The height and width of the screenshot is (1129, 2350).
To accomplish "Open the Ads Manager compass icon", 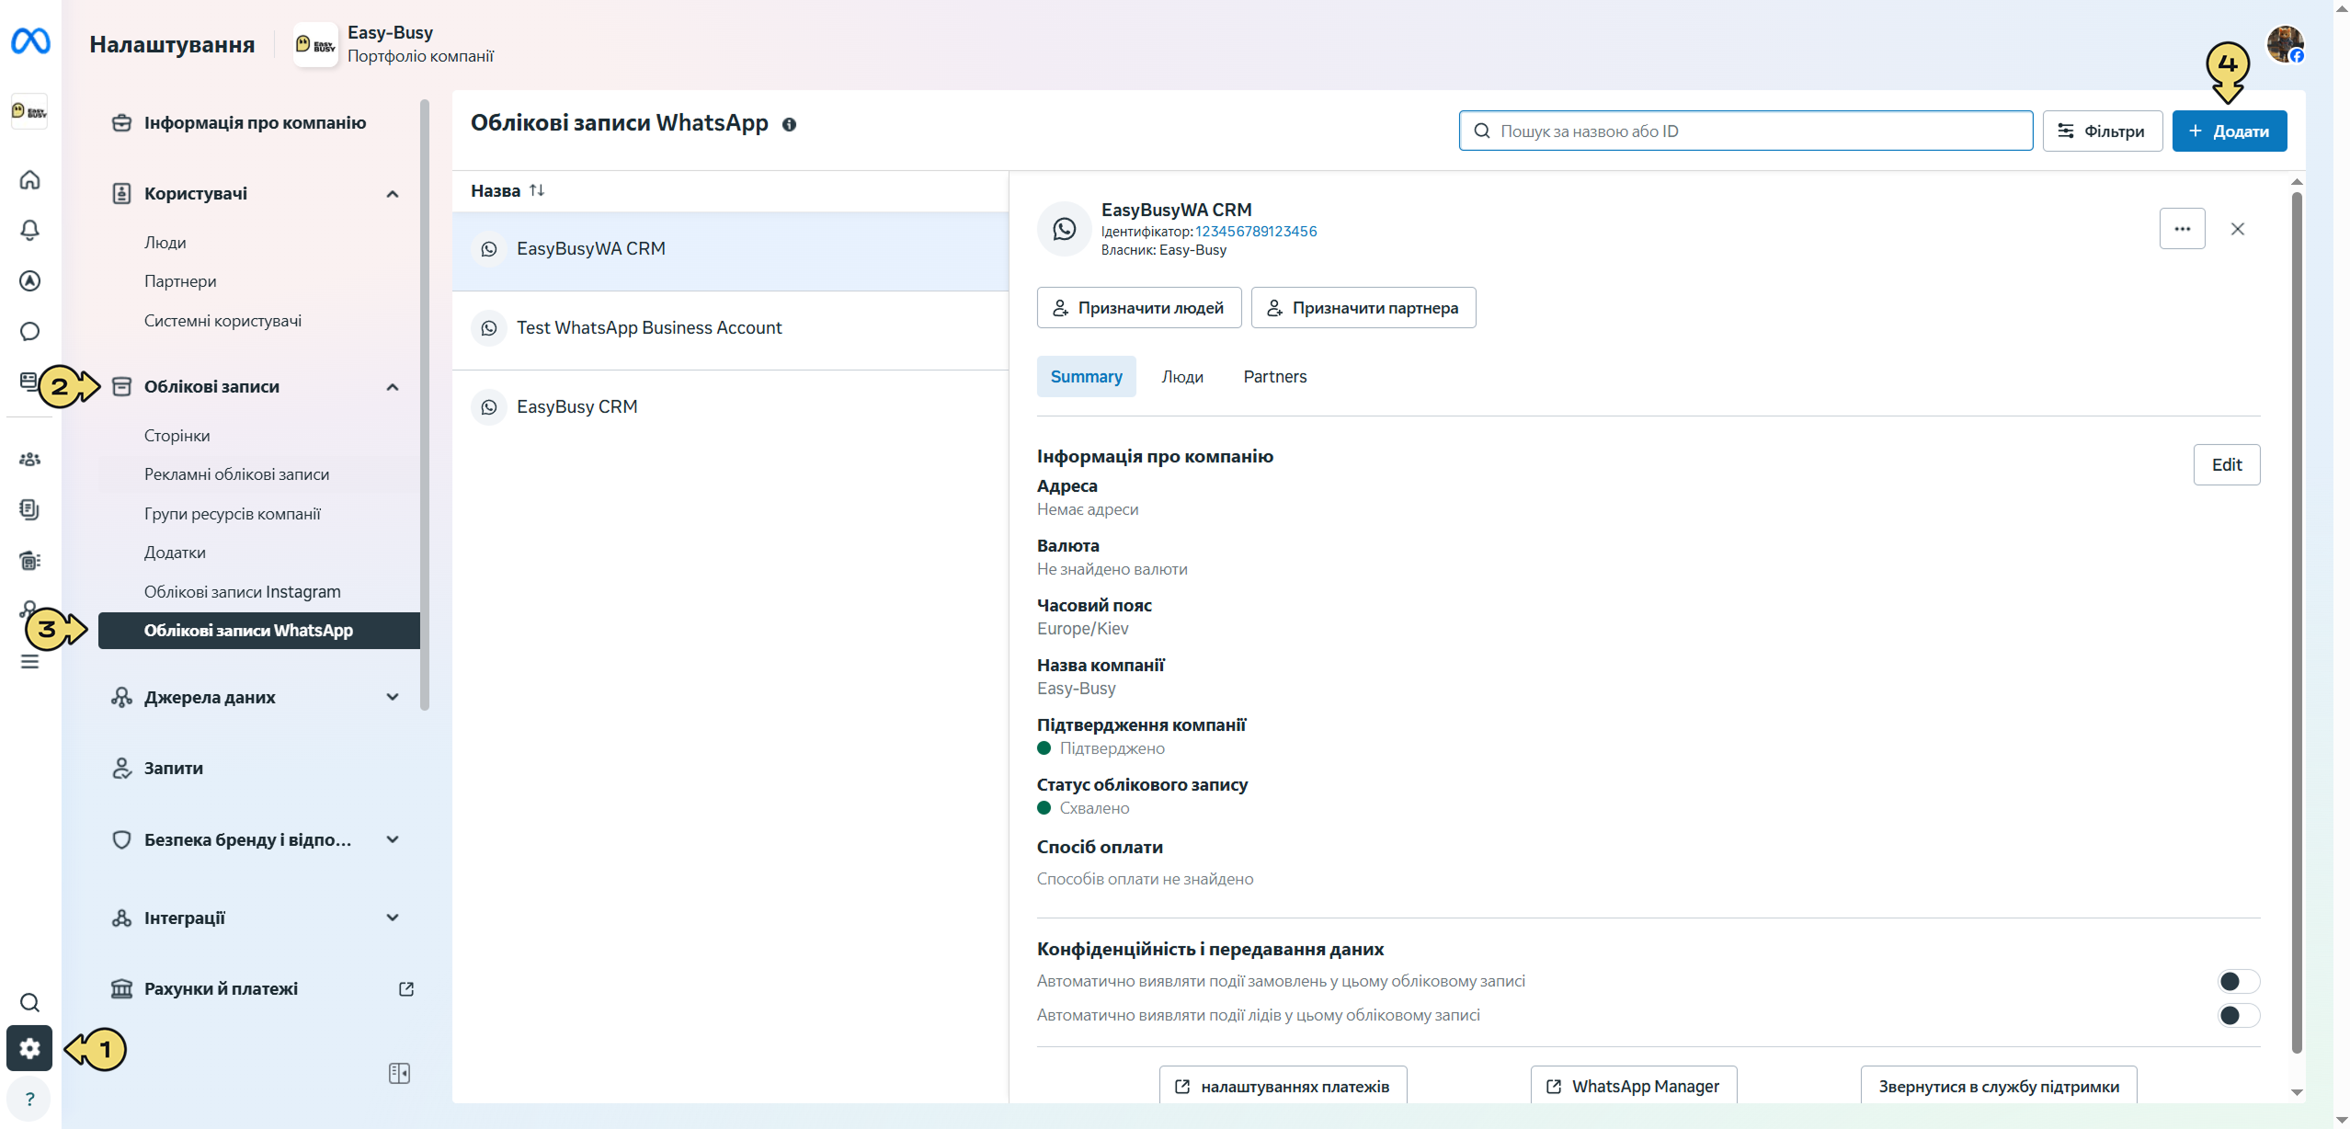I will tap(29, 280).
